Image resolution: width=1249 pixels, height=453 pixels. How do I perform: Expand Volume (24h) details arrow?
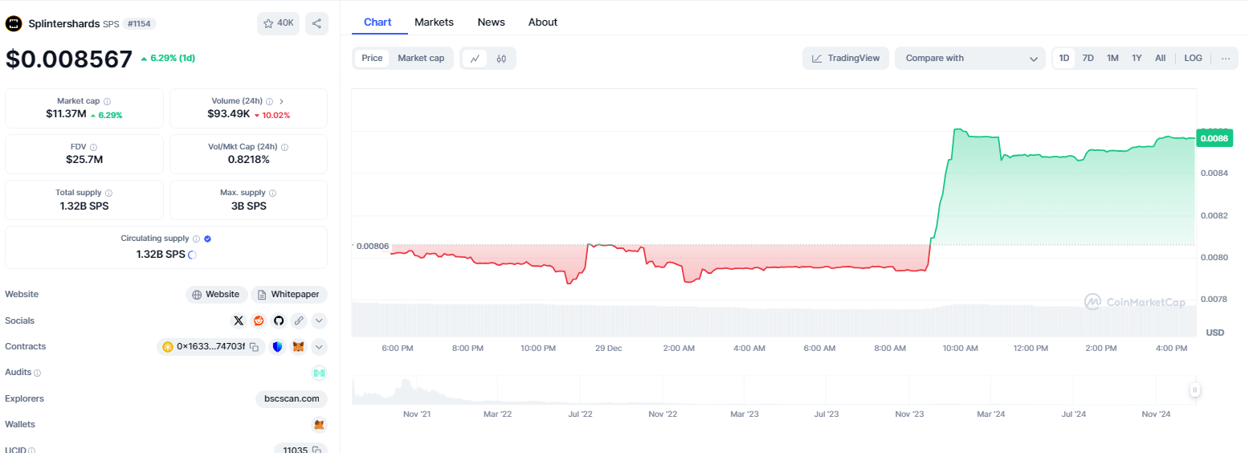[281, 101]
